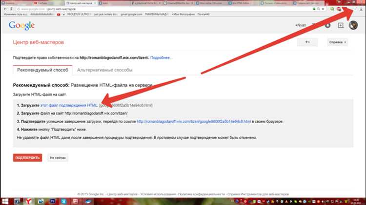Viewport: 366px width, 205px height.
Task: Expand the Справка dropdown
Action: pos(337,42)
